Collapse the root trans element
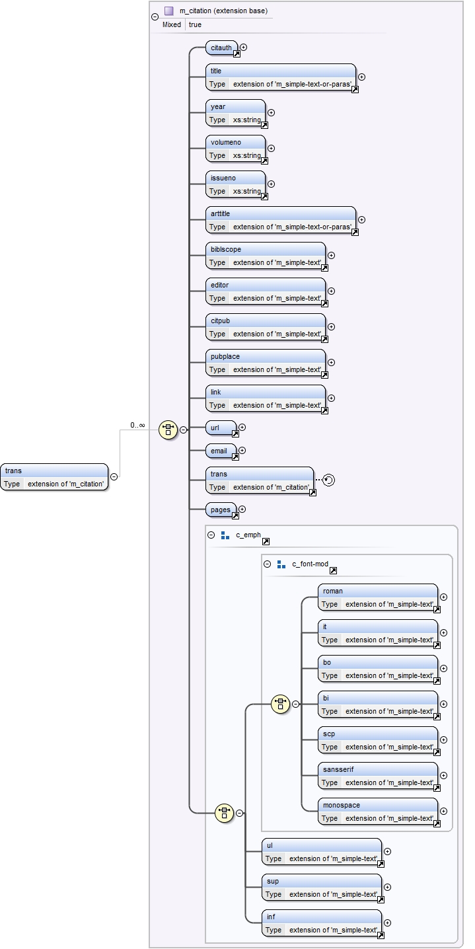Image resolution: width=475 pixels, height=949 pixels. point(114,476)
